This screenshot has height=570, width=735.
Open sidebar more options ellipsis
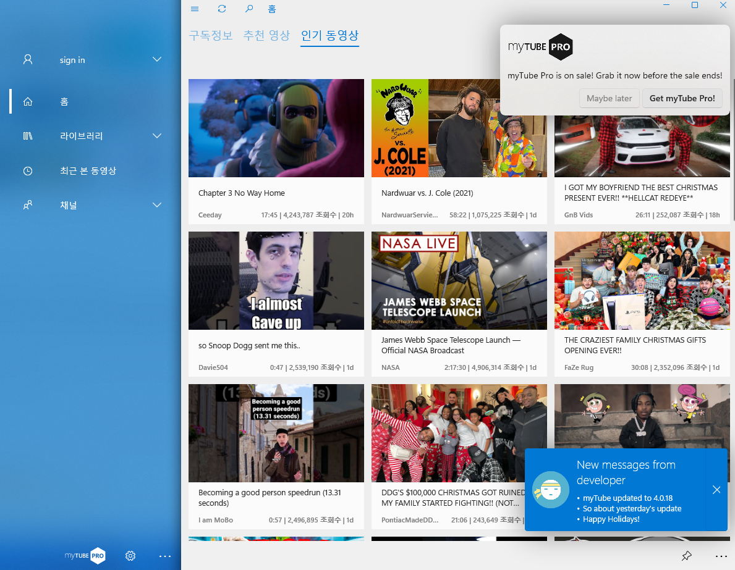[x=165, y=556]
